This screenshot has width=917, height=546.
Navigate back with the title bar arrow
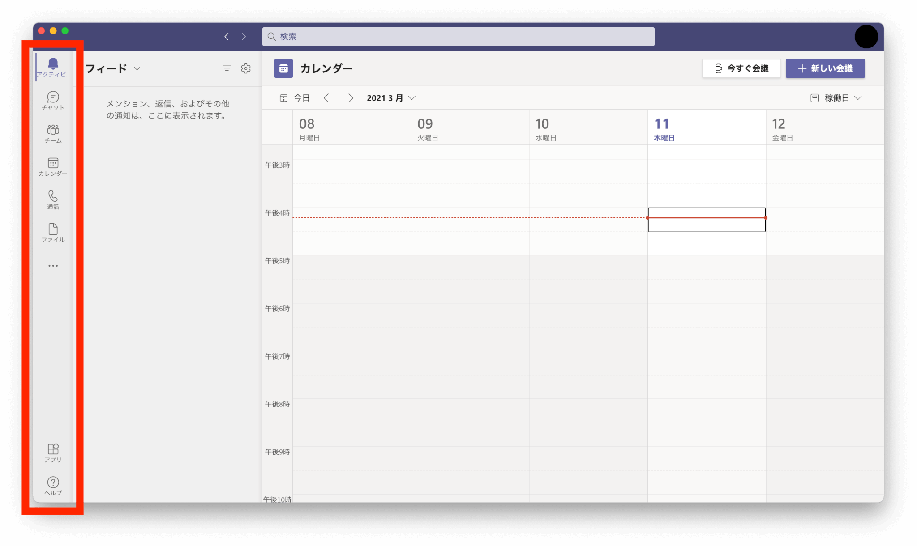click(x=227, y=37)
